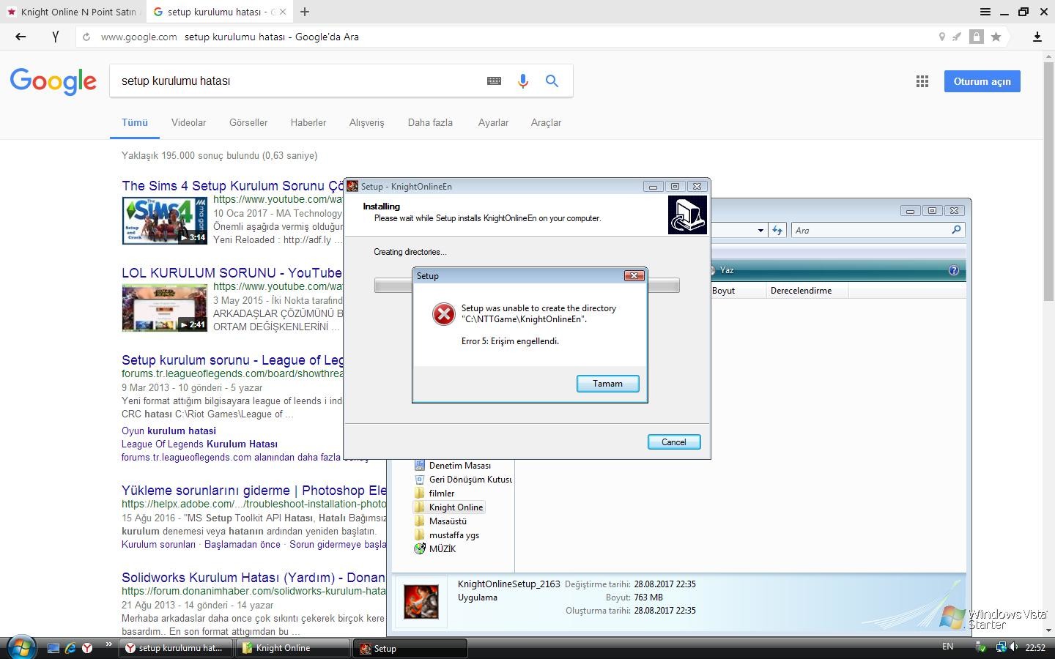Bookmark the page with the star icon
The width and height of the screenshot is (1055, 659).
click(x=996, y=37)
